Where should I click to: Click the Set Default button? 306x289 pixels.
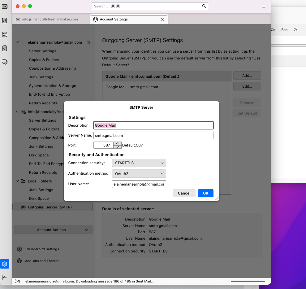click(247, 113)
